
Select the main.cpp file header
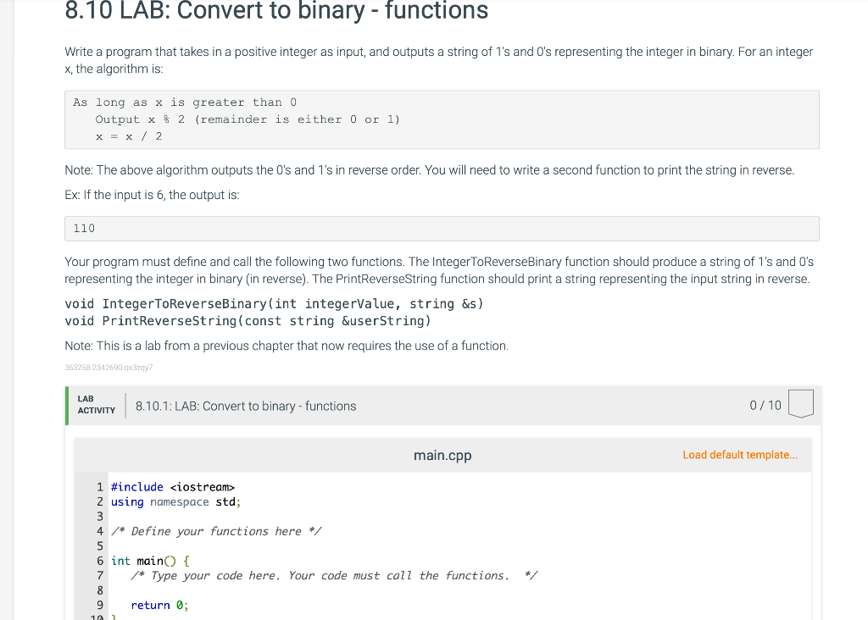(x=442, y=455)
